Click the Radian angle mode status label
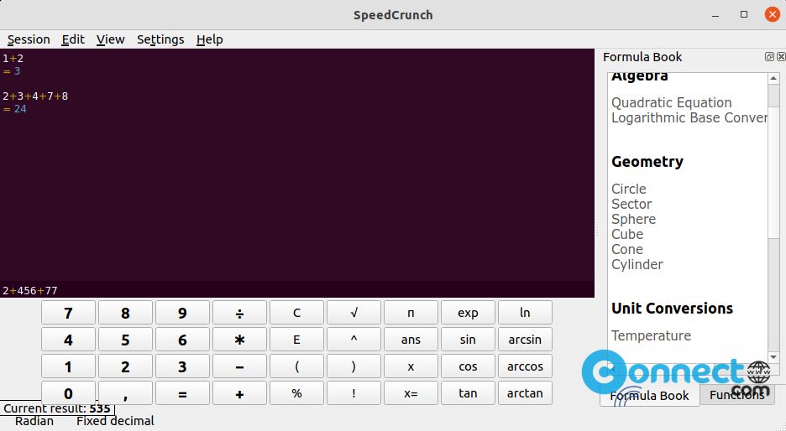 (x=34, y=421)
